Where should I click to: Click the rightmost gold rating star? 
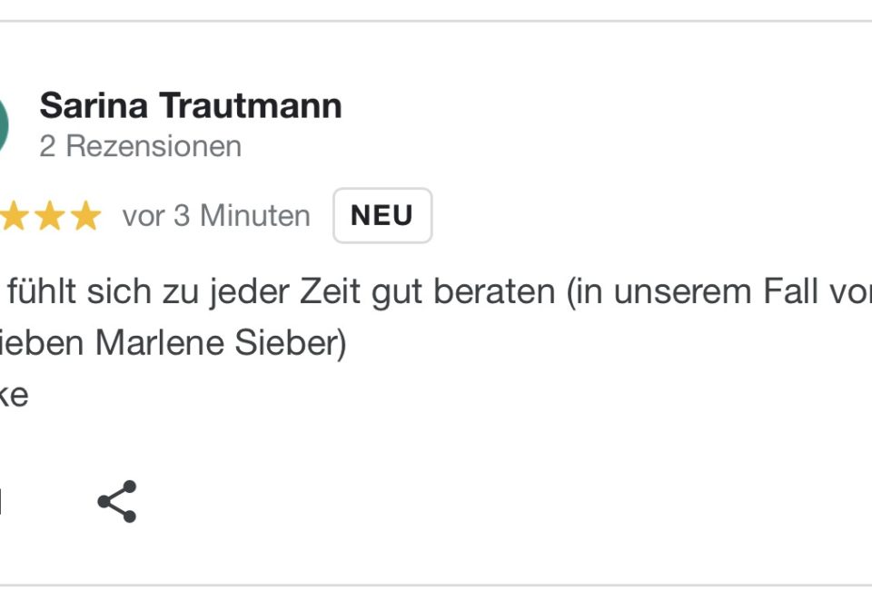coord(85,217)
